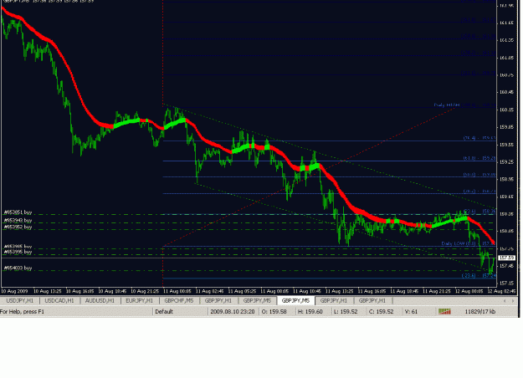The height and width of the screenshot is (378, 523).
Task: Click the O: 159.58 open value
Action: [x=274, y=312]
